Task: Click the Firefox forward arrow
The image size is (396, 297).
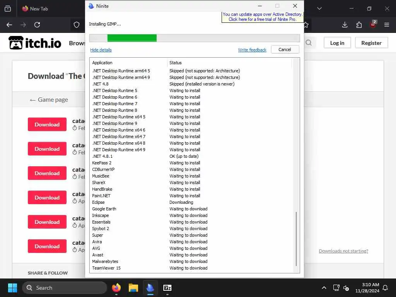Action: pyautogui.click(x=23, y=25)
